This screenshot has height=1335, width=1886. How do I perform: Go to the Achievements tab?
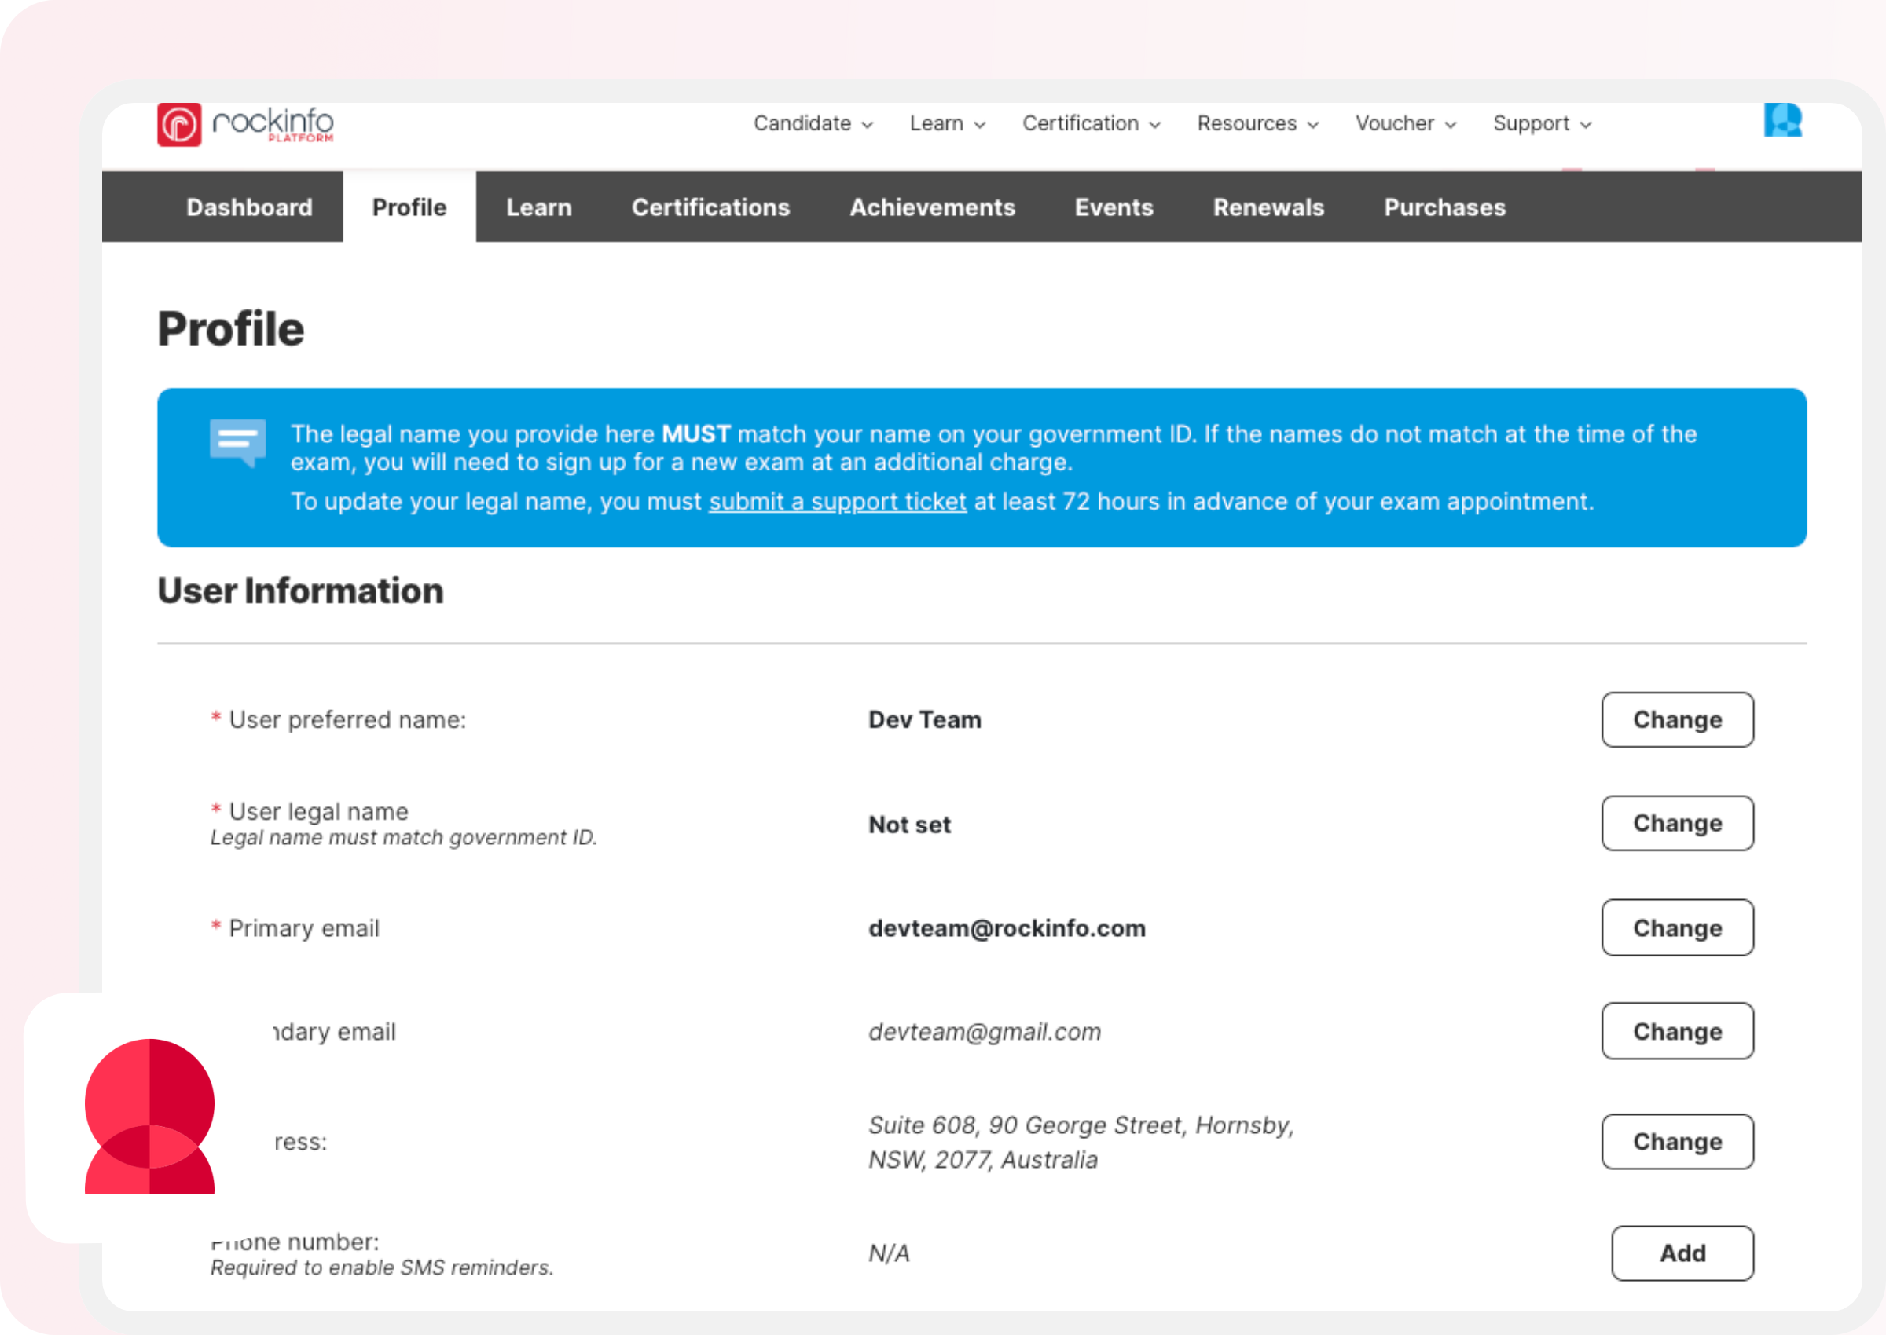(932, 207)
